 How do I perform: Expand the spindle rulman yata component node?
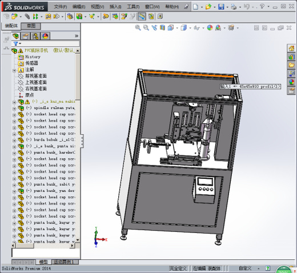14,109
